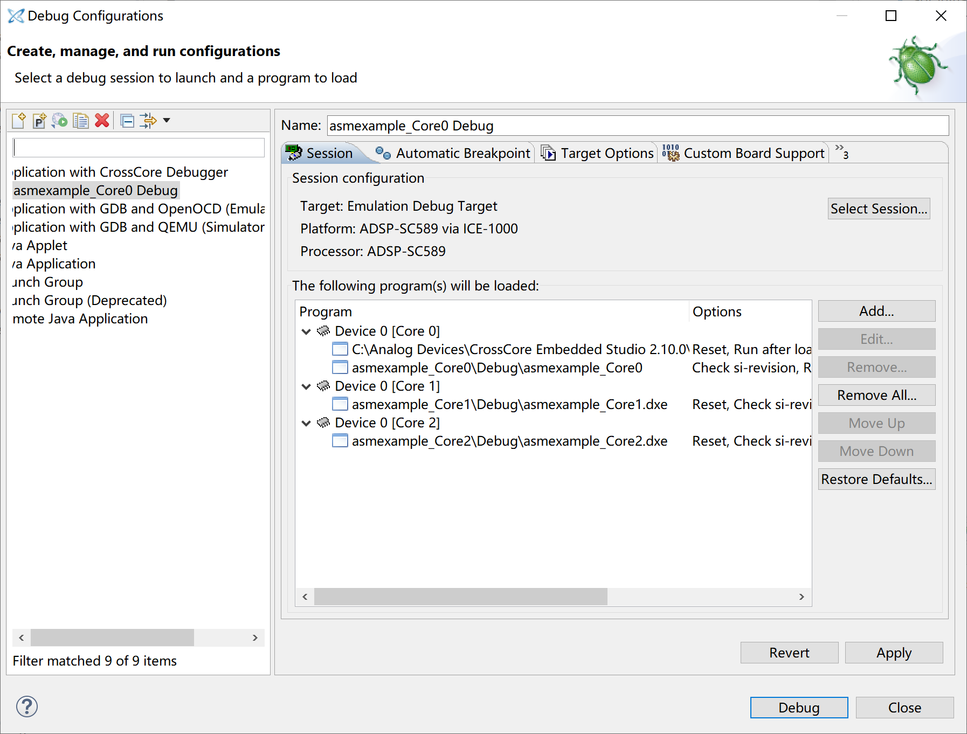This screenshot has height=734, width=967.
Task: Maximize the Debug Configurations window
Action: click(x=891, y=16)
